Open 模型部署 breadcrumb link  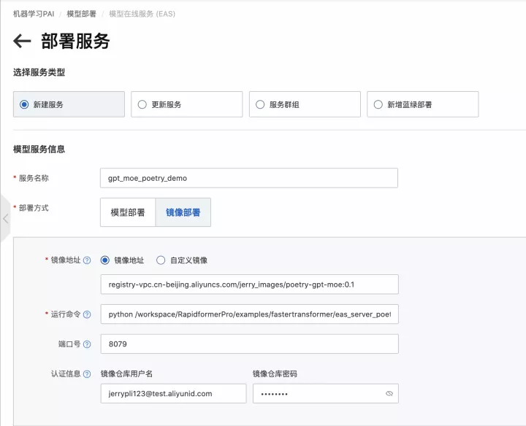click(x=81, y=14)
